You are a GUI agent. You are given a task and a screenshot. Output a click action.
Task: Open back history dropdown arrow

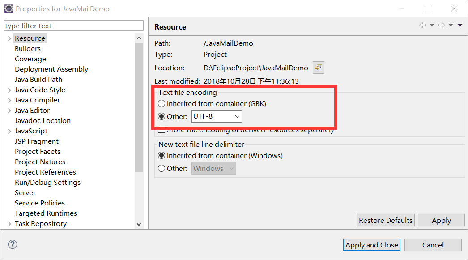tap(432, 26)
